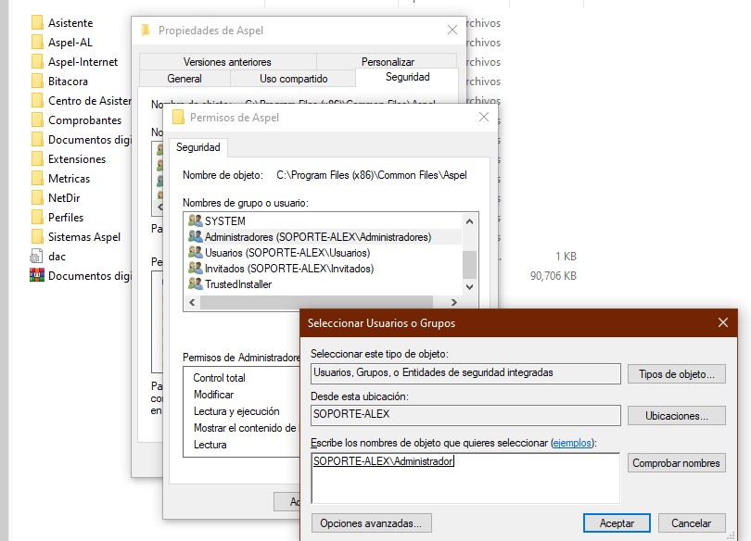Click the object type field

coord(465,373)
